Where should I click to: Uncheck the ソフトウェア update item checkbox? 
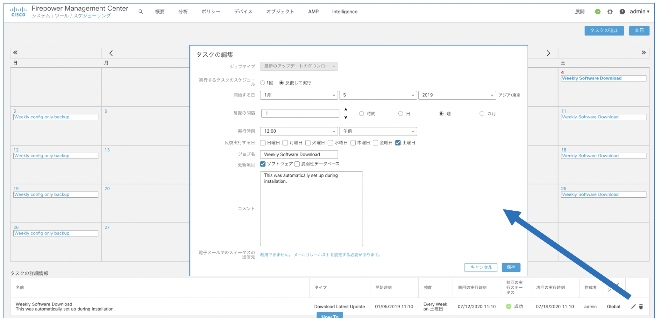[x=263, y=164]
